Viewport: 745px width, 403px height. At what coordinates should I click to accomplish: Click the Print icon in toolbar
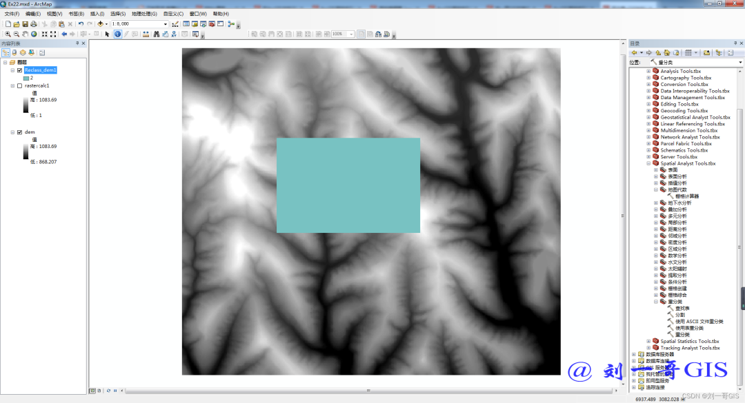[x=34, y=23]
